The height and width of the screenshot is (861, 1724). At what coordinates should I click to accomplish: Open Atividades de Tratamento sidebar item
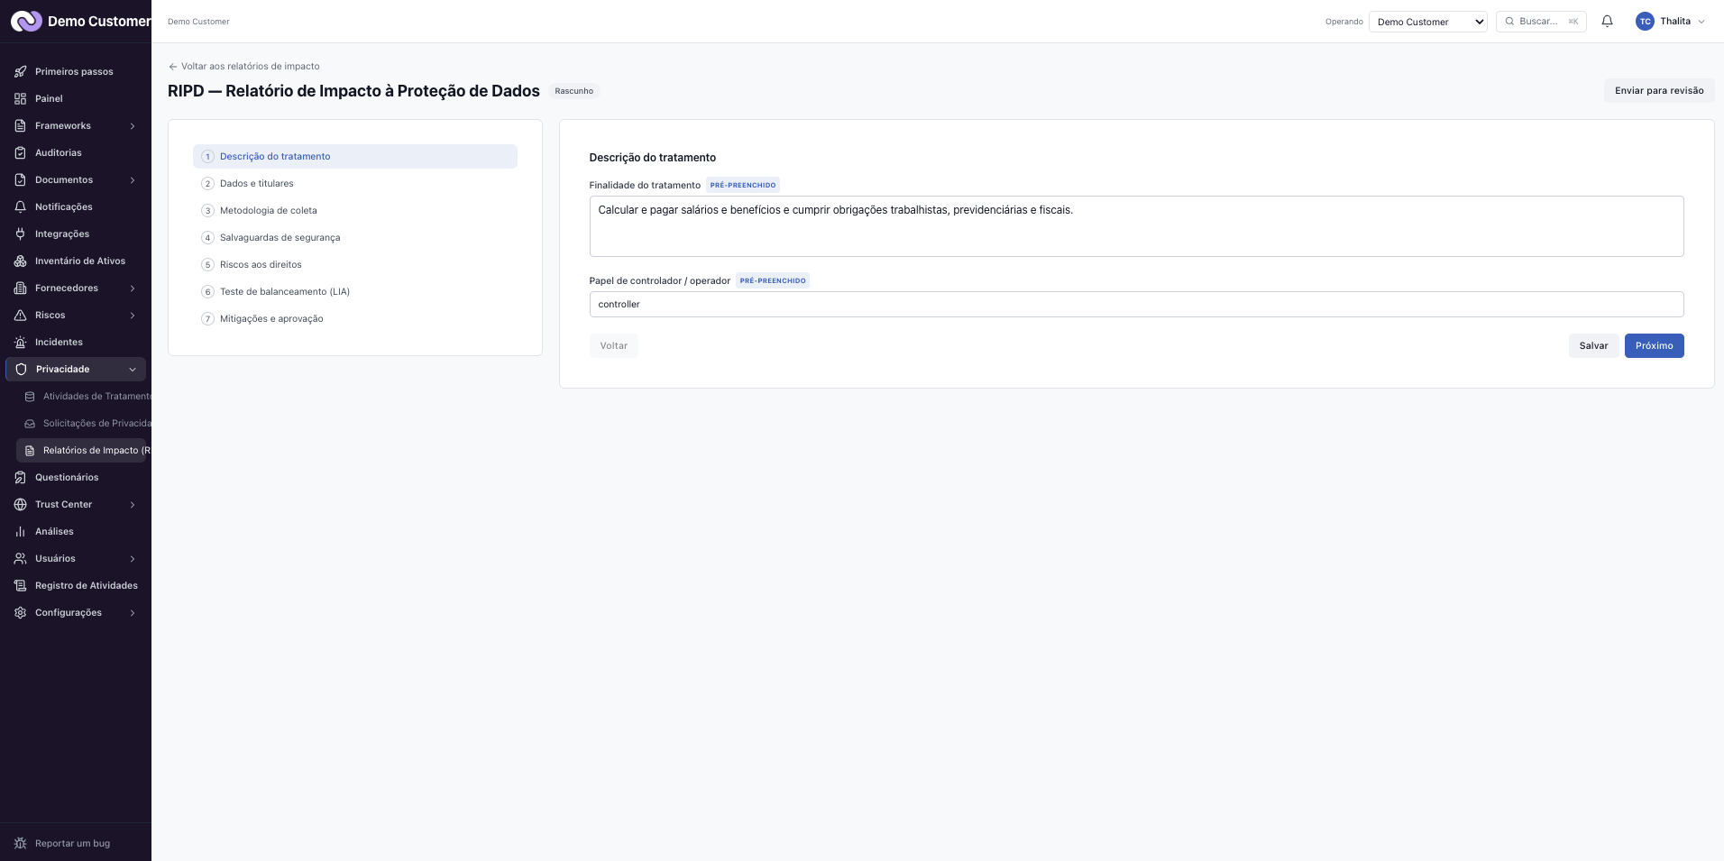[x=86, y=396]
